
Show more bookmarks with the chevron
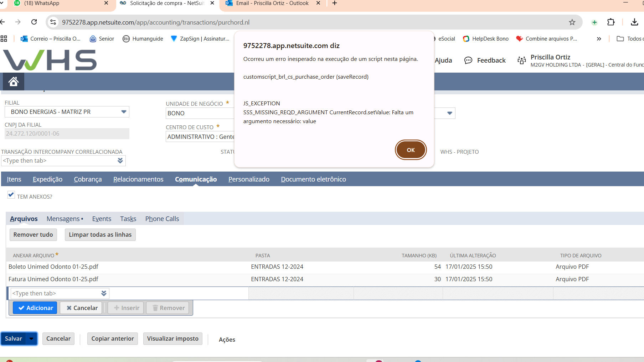point(599,39)
